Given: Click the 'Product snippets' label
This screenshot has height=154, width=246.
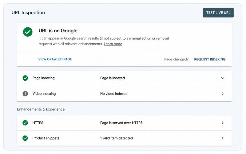Looking at the screenshot, I should [x=46, y=138].
